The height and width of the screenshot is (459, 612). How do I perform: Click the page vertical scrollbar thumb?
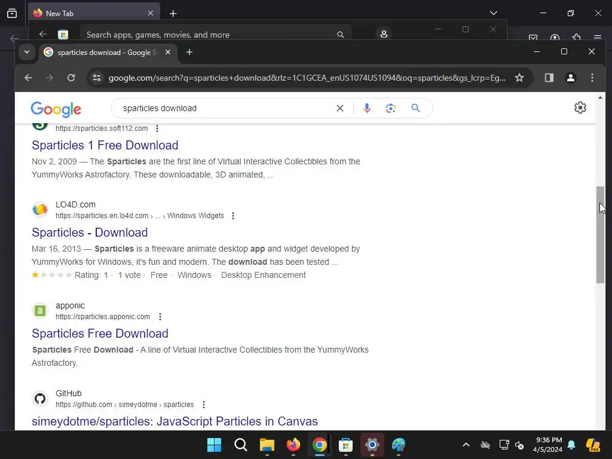click(600, 234)
